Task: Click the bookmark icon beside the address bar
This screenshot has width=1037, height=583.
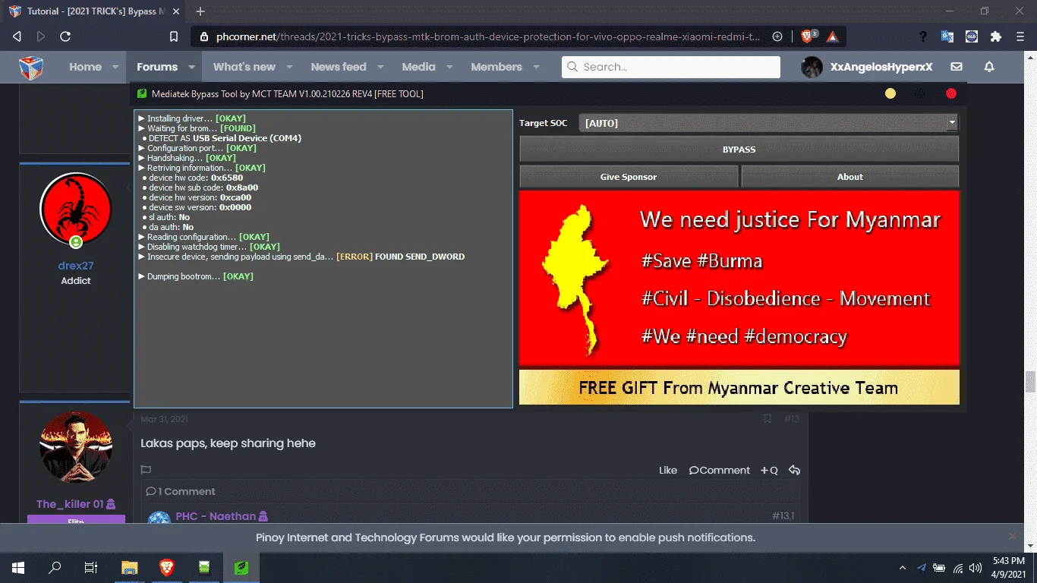Action: pos(174,36)
